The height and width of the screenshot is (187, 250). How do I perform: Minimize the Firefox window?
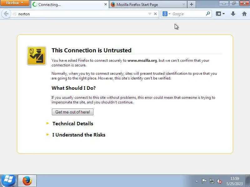[224, 3]
